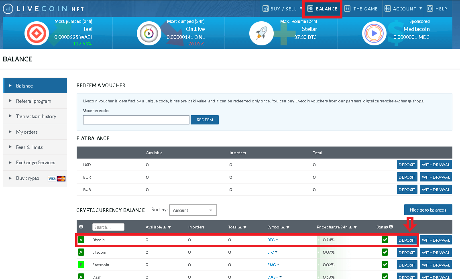Open the Balance tab in top navigation

point(322,9)
